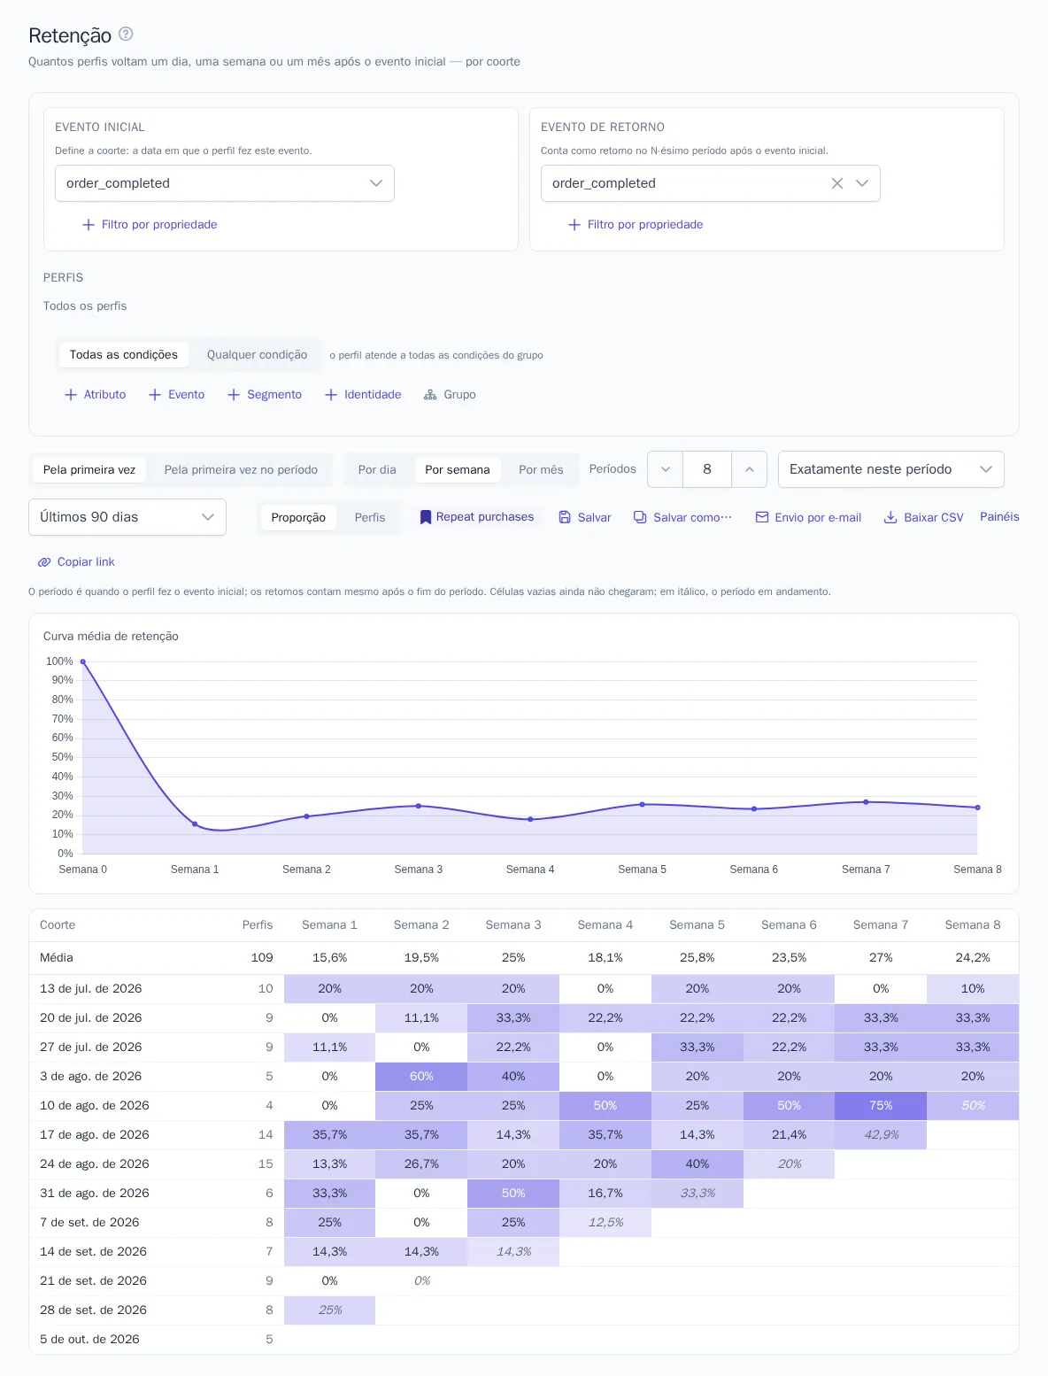Add an Atributo condition
The image size is (1048, 1376).
click(96, 395)
